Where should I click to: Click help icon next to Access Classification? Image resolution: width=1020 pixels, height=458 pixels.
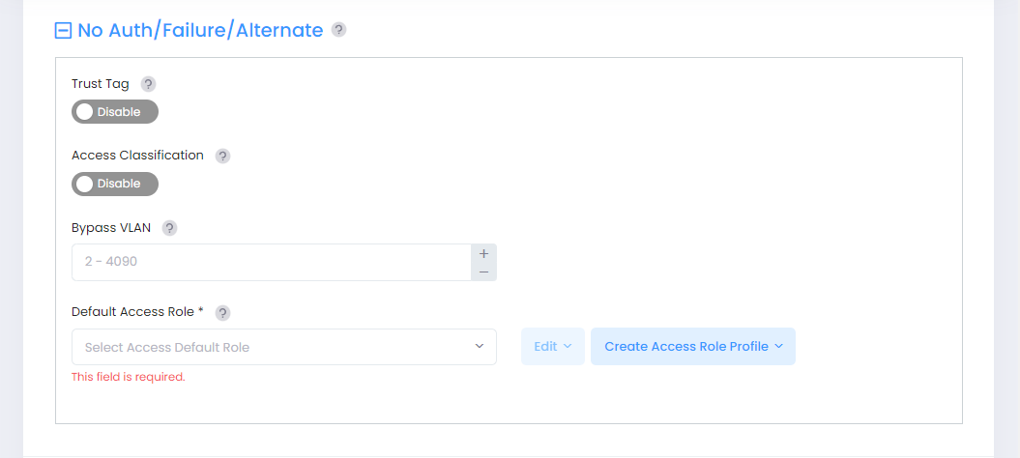(222, 156)
